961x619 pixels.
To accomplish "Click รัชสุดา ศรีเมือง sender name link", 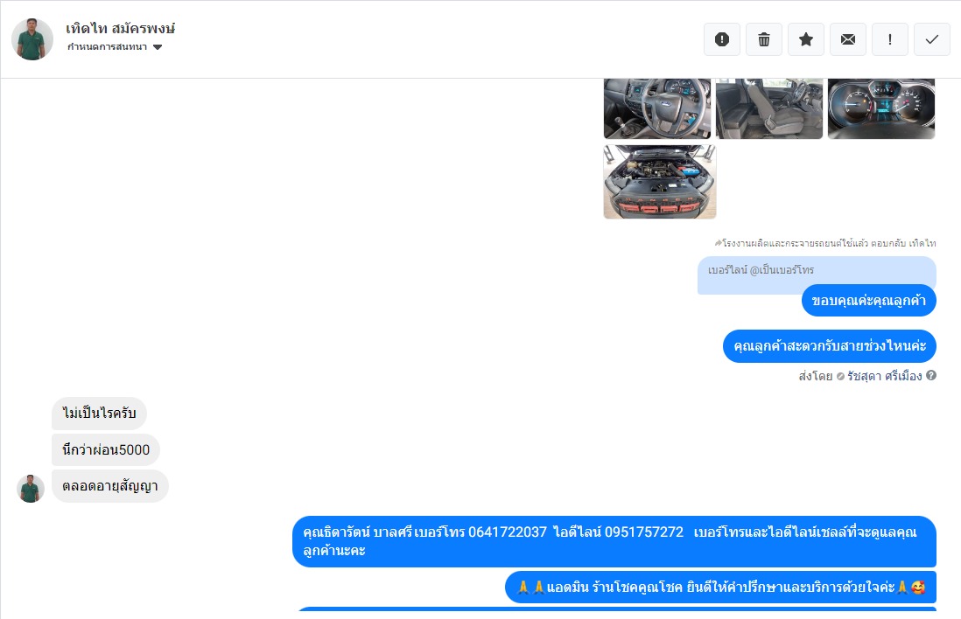I will click(x=884, y=376).
